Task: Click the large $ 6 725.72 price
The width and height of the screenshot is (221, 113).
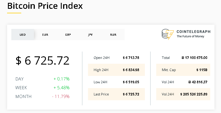Action: (42, 60)
